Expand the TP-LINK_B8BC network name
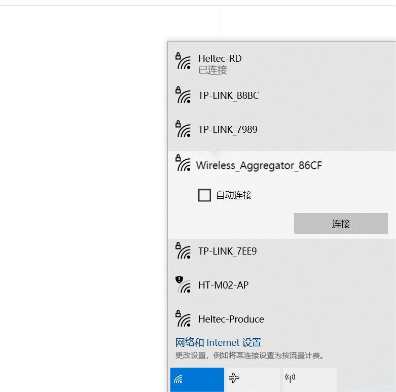 click(x=228, y=96)
